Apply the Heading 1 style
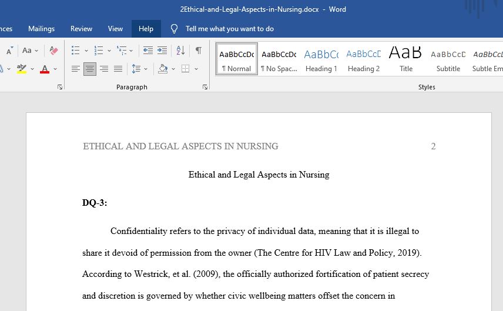Viewport: 503px width, 311px height. pos(321,59)
